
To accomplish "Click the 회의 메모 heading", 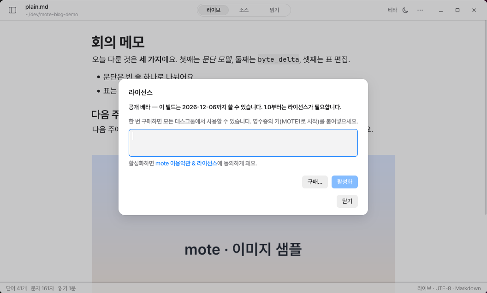I will [118, 42].
